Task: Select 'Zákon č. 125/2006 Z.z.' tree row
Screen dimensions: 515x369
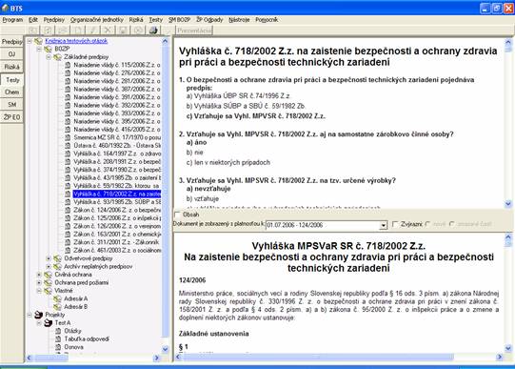Action: pyautogui.click(x=117, y=218)
